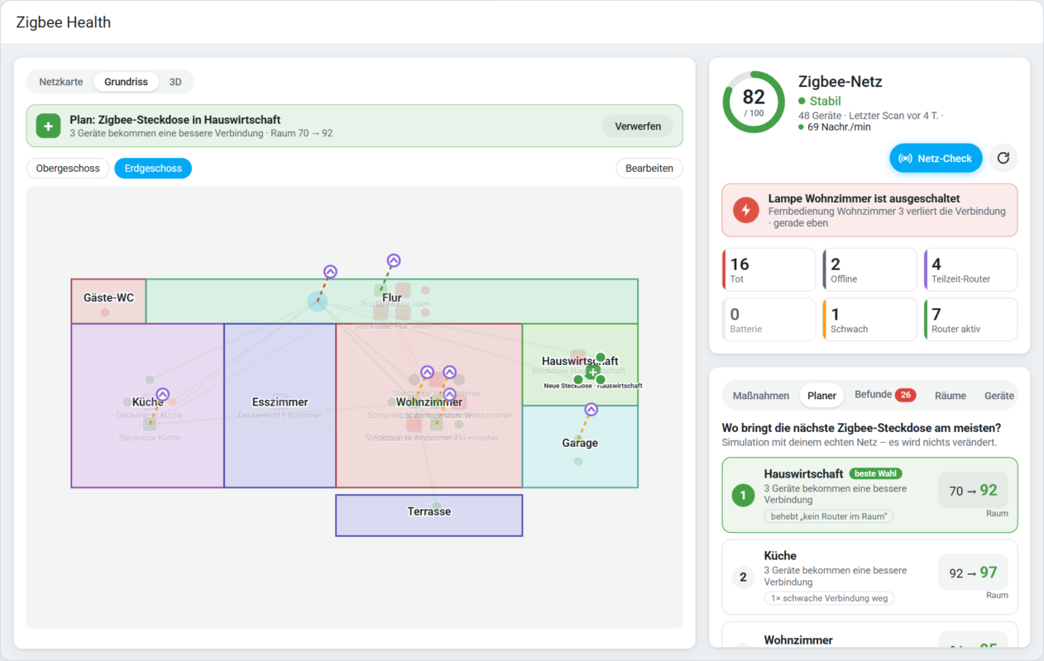Select the Planer tab

tap(822, 396)
